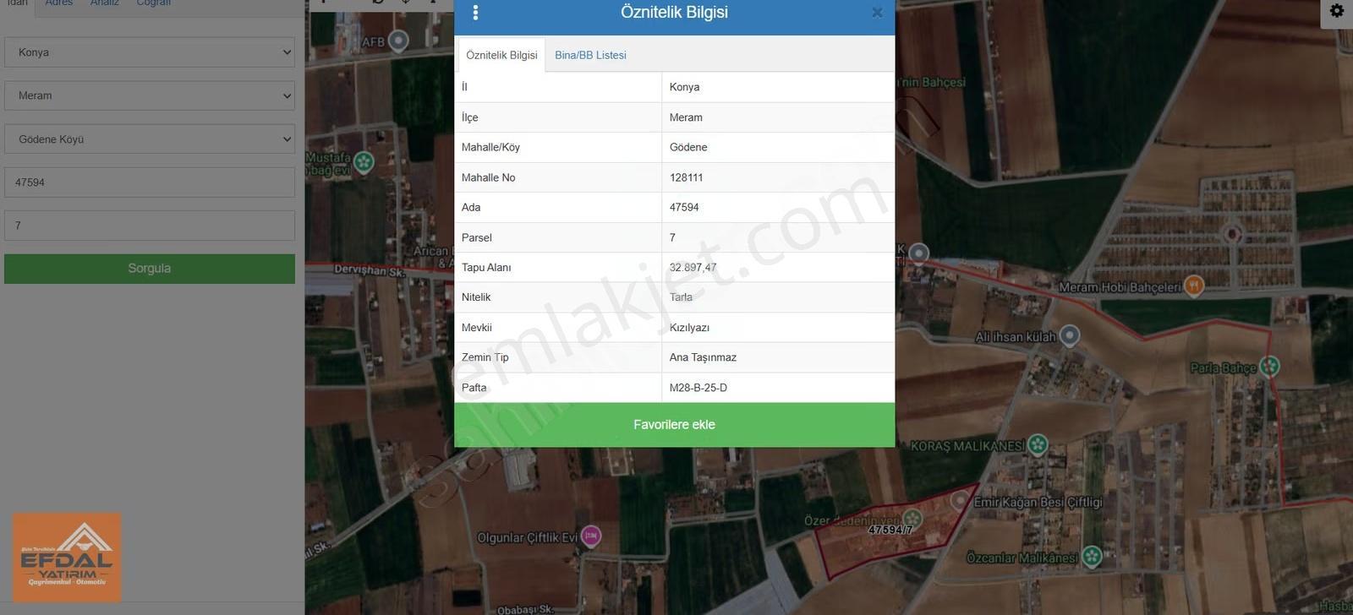Viewport: 1353px width, 615px height.
Task: Focus the Parsel input field containing 7
Action: tap(150, 226)
